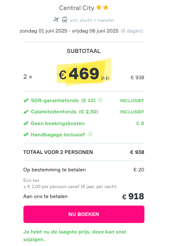
Task: Click the first gold star rating
Action: (x=99, y=7)
